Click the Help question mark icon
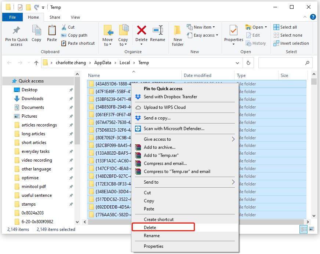Image resolution: width=320 pixels, height=254 pixels. (313, 17)
